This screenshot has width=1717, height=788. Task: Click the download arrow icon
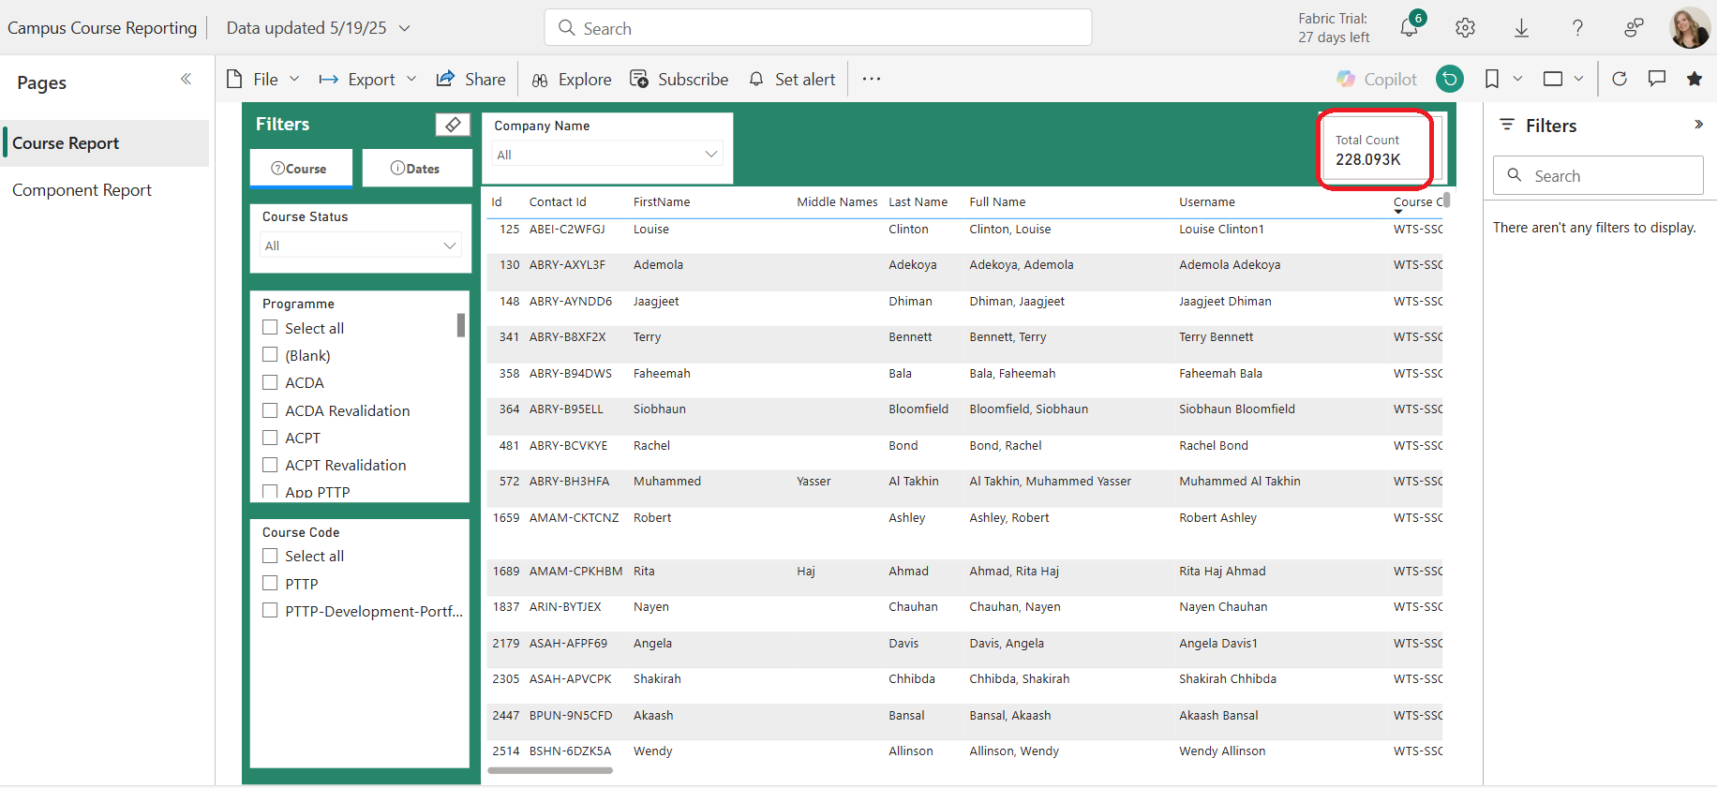[x=1521, y=28]
